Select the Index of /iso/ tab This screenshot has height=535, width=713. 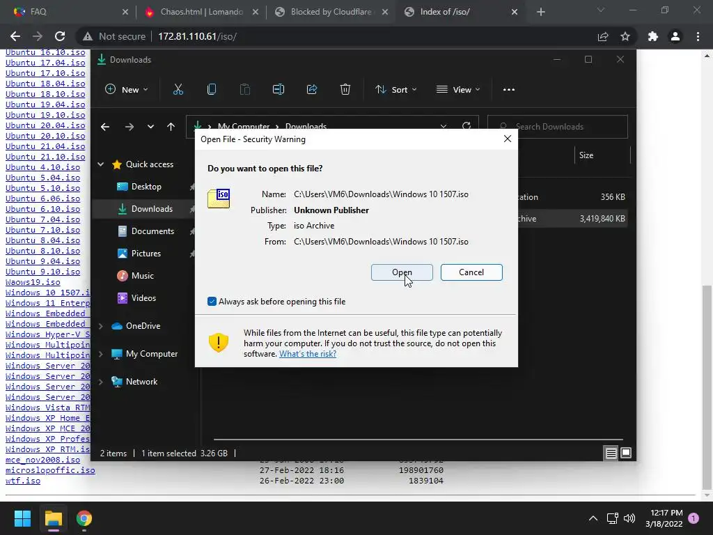(x=460, y=12)
